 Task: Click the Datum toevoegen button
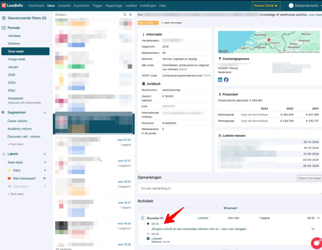(310, 178)
